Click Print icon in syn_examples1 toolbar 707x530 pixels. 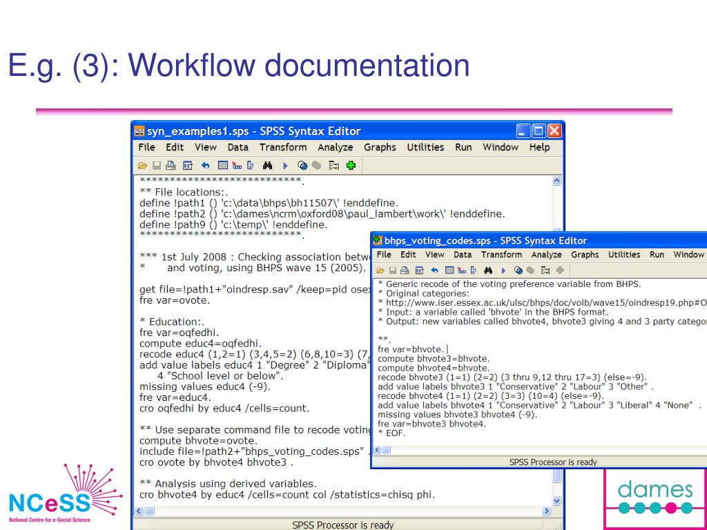(x=171, y=166)
